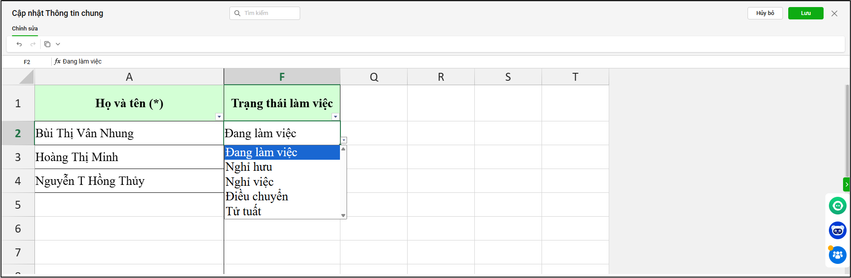This screenshot has height=278, width=851.
Task: Toggle the cell F2 dropdown arrow
Action: click(344, 140)
